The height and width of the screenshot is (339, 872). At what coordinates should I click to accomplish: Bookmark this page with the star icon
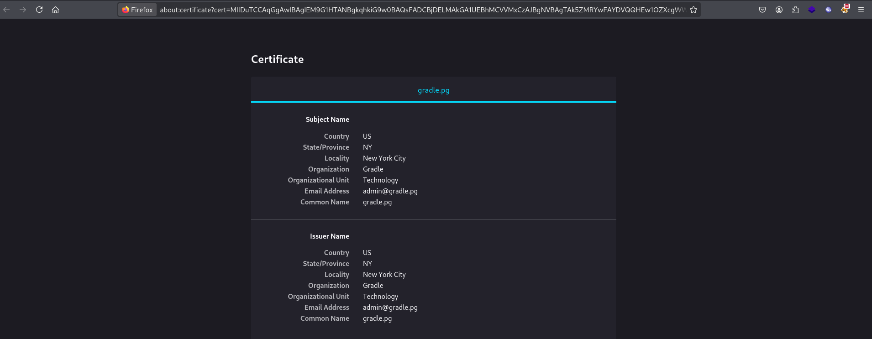coord(693,10)
